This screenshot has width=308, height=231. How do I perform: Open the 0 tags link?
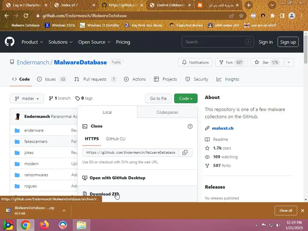click(x=84, y=98)
